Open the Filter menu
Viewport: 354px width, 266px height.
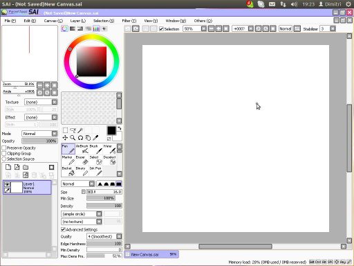coord(129,21)
